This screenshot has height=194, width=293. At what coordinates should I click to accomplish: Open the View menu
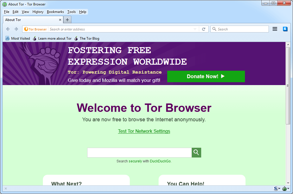(25, 12)
